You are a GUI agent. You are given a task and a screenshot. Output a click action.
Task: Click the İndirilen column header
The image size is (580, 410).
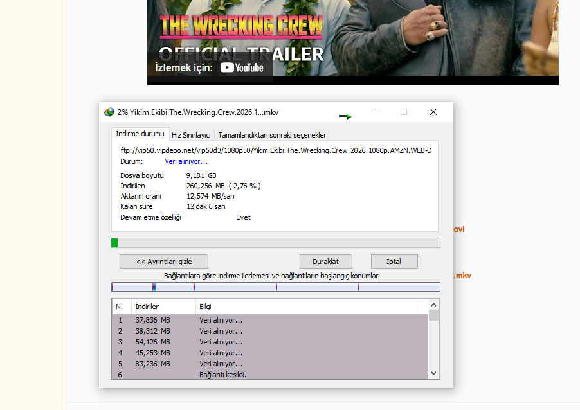(x=163, y=307)
